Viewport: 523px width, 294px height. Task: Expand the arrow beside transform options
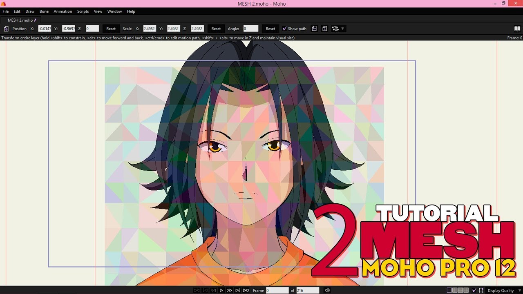pyautogui.click(x=343, y=29)
